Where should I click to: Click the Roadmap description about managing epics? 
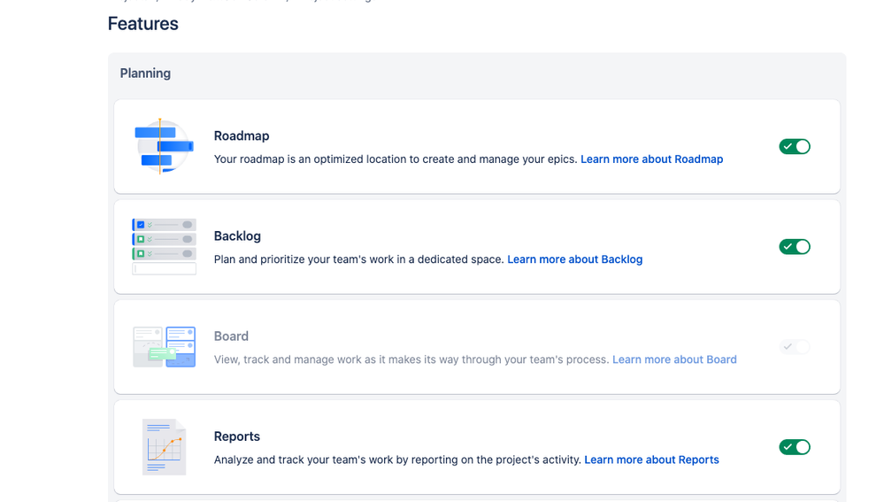pyautogui.click(x=396, y=159)
